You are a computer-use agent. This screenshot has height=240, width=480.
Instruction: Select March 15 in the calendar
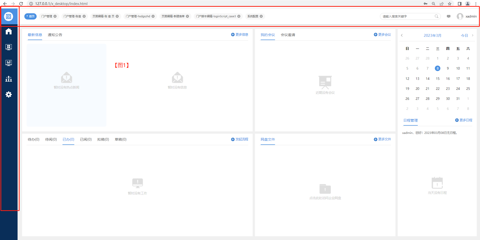coord(438,79)
